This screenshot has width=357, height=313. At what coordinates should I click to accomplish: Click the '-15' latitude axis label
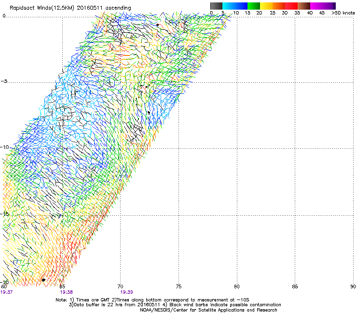pyautogui.click(x=5, y=214)
